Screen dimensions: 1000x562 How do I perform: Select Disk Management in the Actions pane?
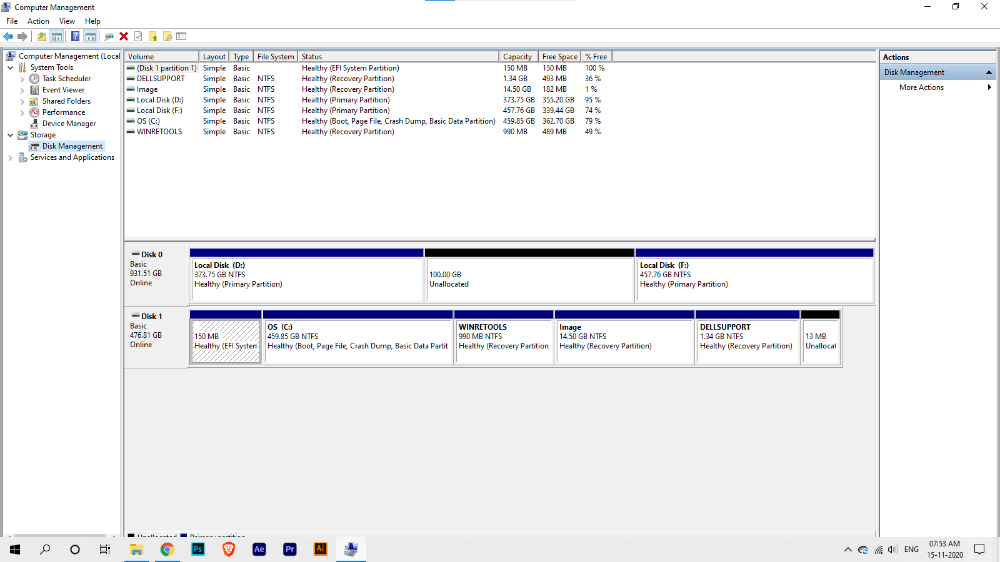point(913,72)
